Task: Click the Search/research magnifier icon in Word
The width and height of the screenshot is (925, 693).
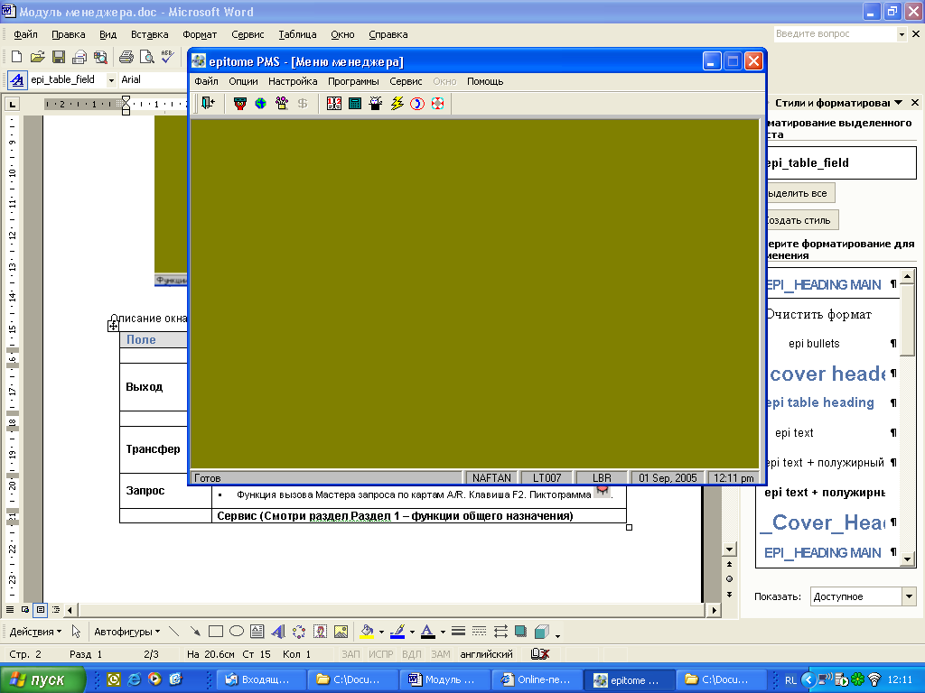Action: click(100, 57)
